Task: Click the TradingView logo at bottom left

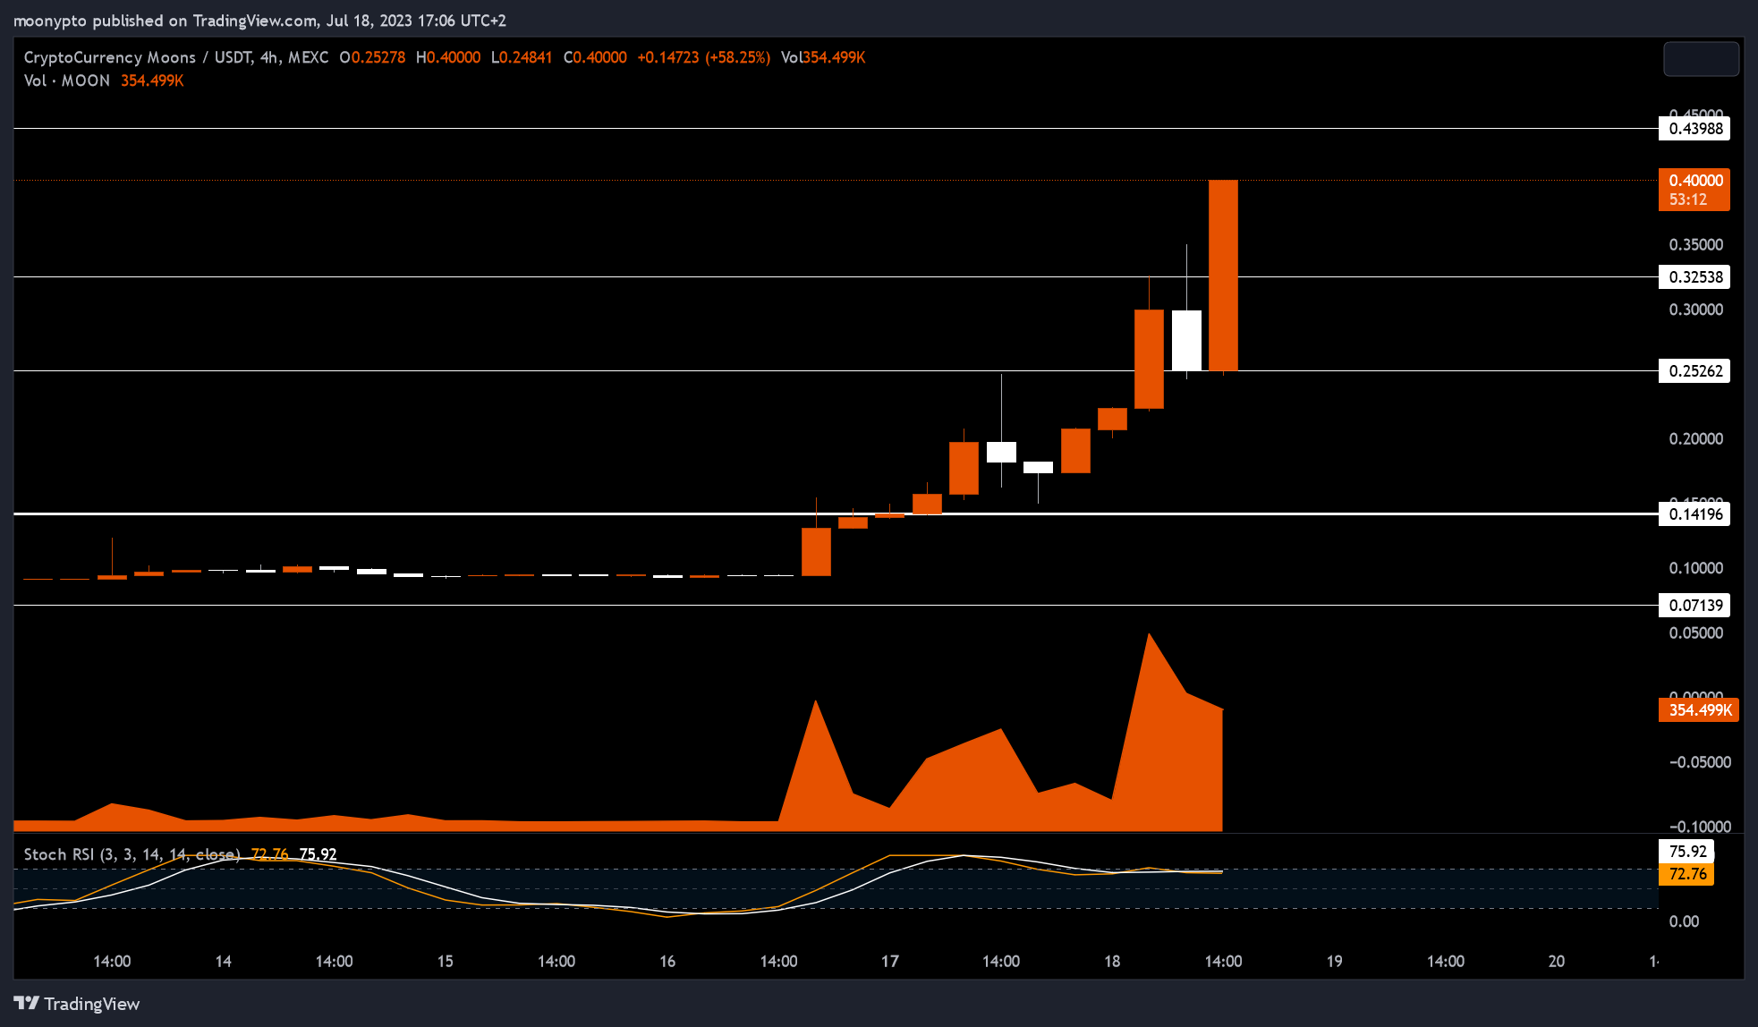Action: point(77,1004)
